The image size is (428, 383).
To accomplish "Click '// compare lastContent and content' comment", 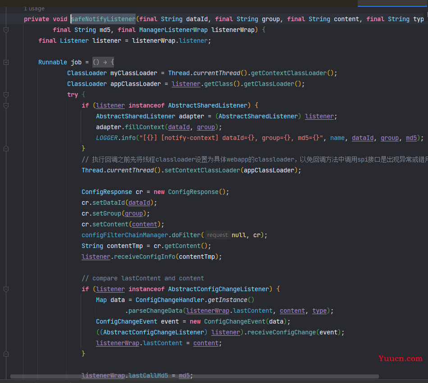I will pos(143,278).
